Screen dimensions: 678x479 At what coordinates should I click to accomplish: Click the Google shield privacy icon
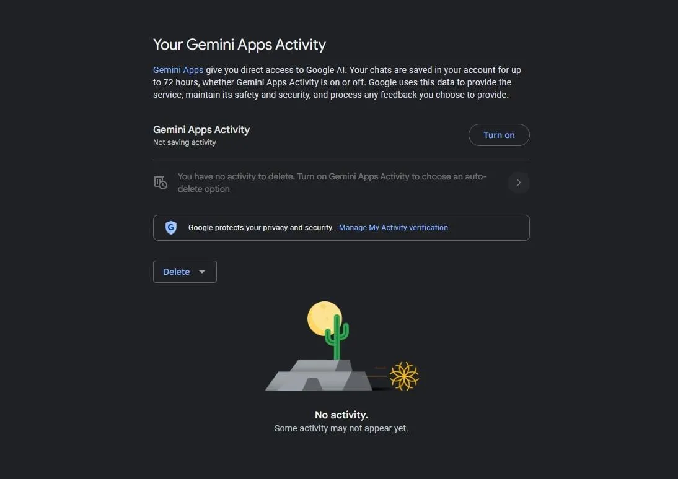point(171,227)
